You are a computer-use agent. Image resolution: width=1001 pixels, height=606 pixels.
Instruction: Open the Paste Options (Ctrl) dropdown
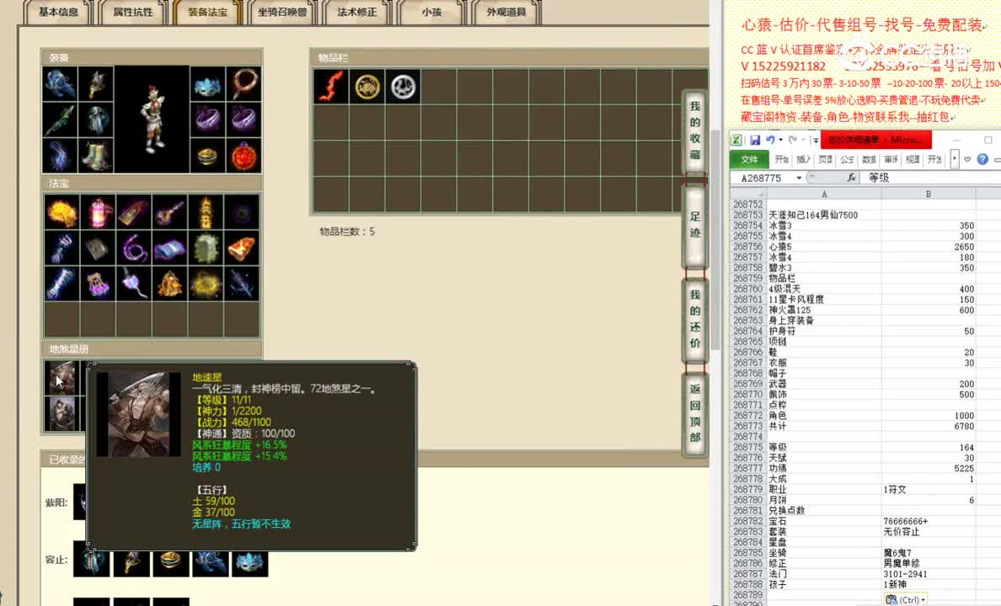pyautogui.click(x=906, y=599)
